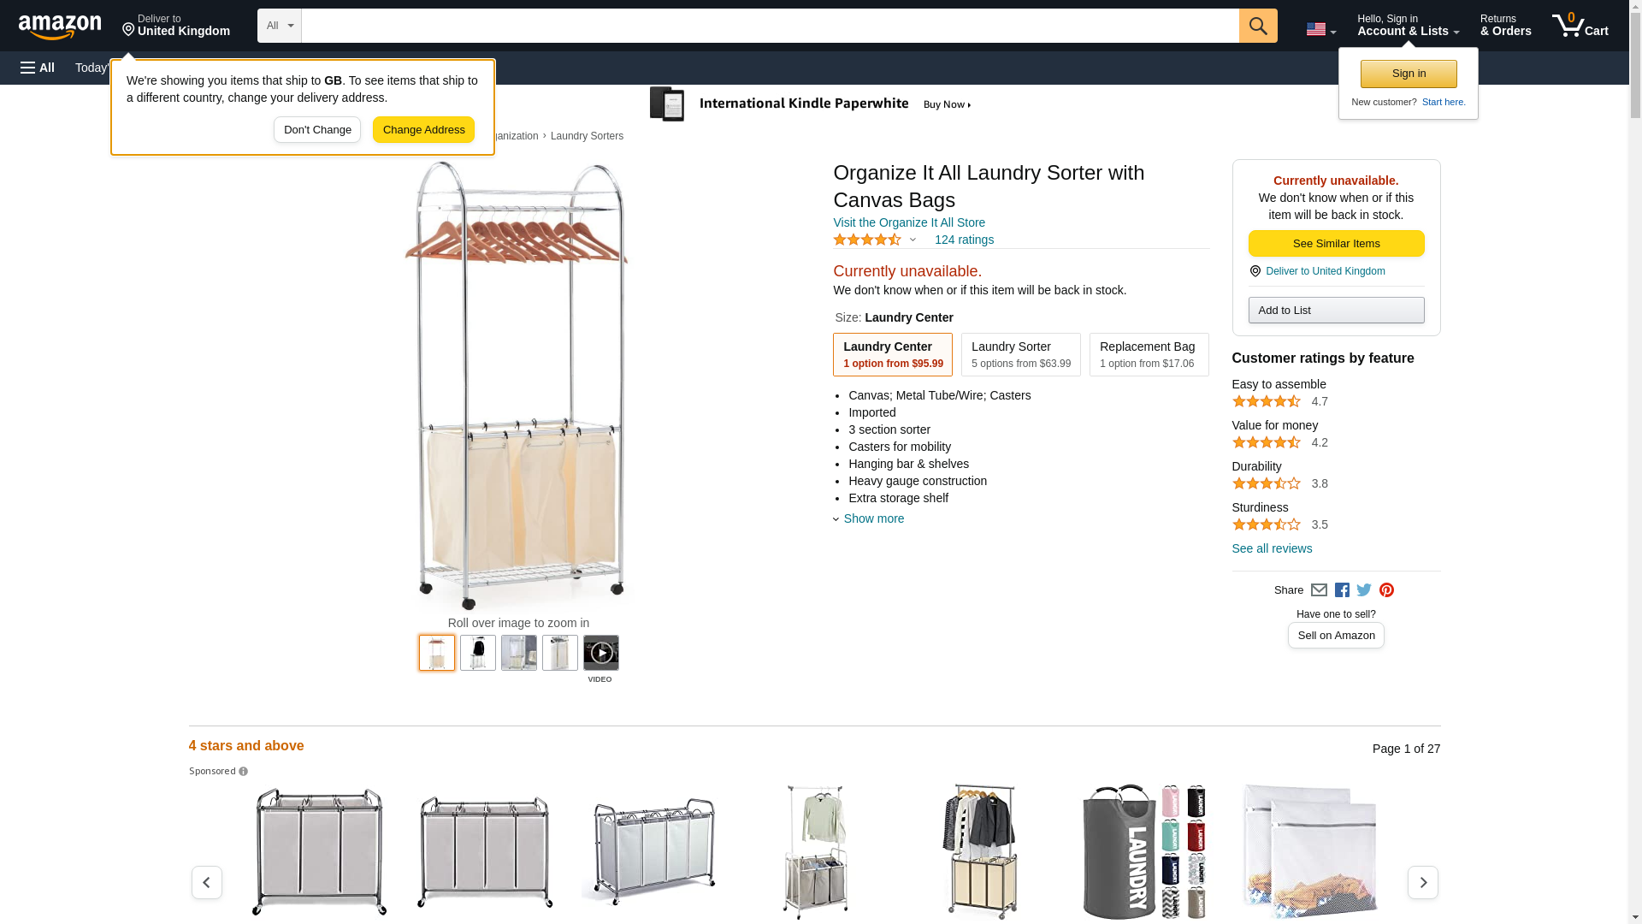Share the product on Twitter
The height and width of the screenshot is (924, 1642).
1364,590
